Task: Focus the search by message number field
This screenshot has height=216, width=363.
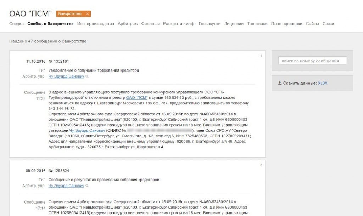Action: (312, 61)
